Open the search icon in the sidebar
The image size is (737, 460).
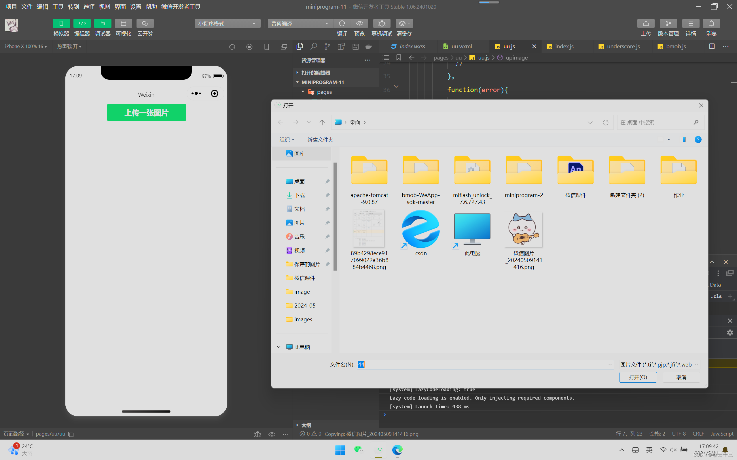(313, 46)
